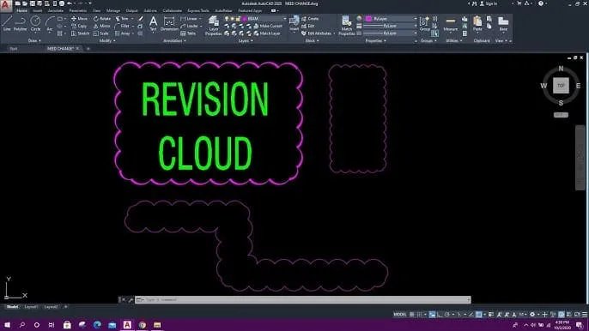
Task: Select the Arc tool
Action: (x=50, y=24)
